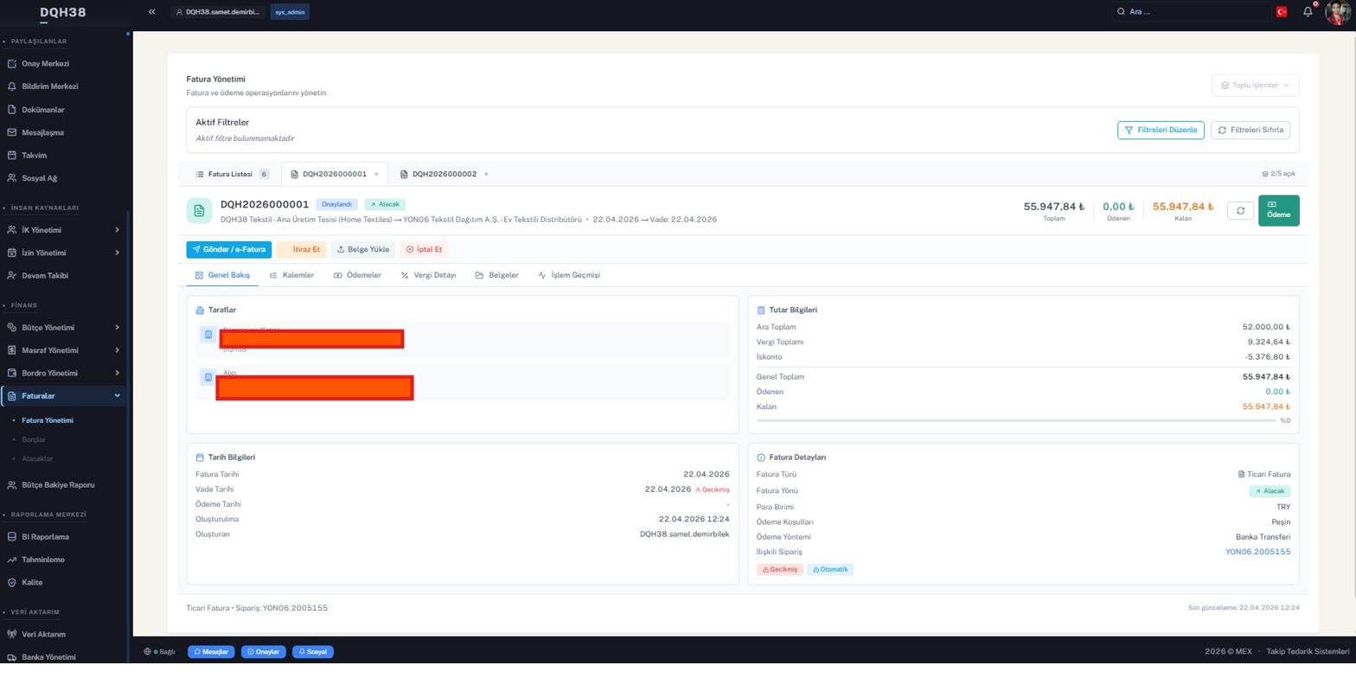Focus the Ara search field
Image resolution: width=1356 pixels, height=678 pixels.
1193,12
